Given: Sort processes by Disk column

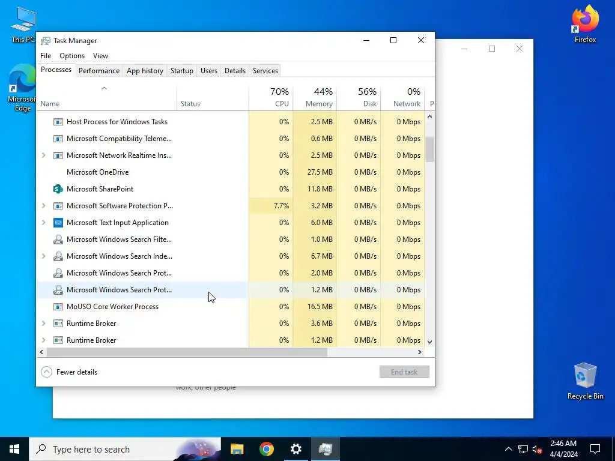Looking at the screenshot, I should click(359, 97).
